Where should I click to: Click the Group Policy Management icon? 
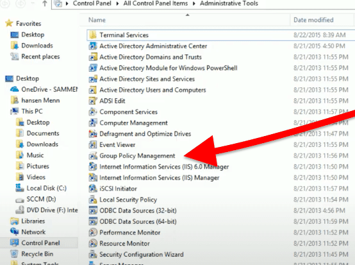(x=93, y=155)
